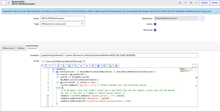This screenshot has height=111, width=220.
Task: Click the read-only Application field
Action: 176,18
